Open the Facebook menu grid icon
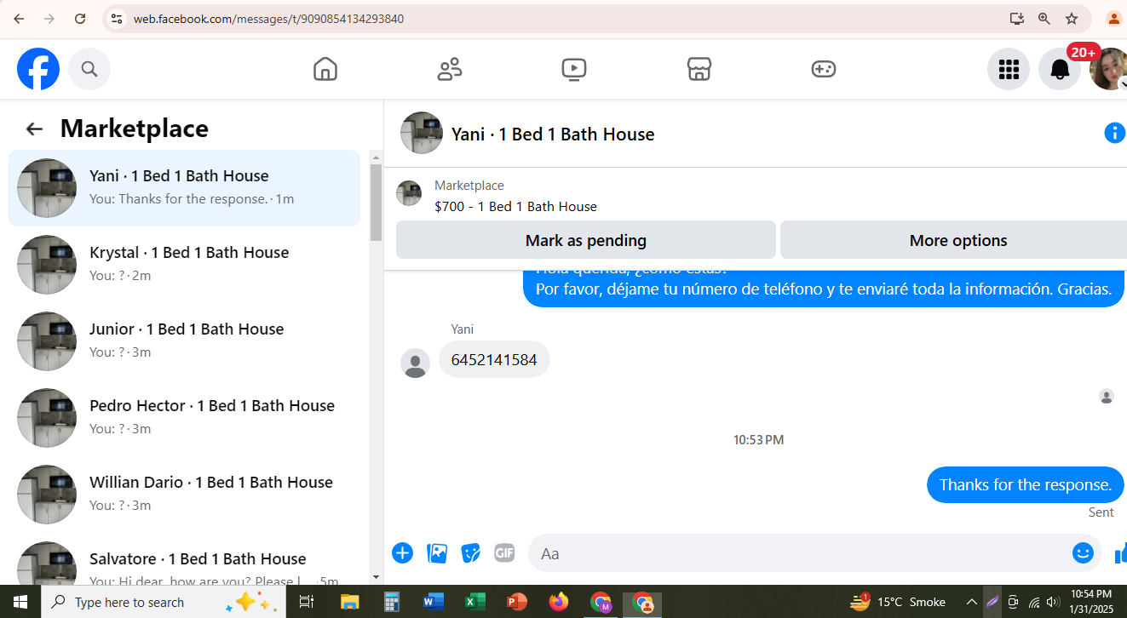This screenshot has width=1127, height=618. pos(1009,69)
